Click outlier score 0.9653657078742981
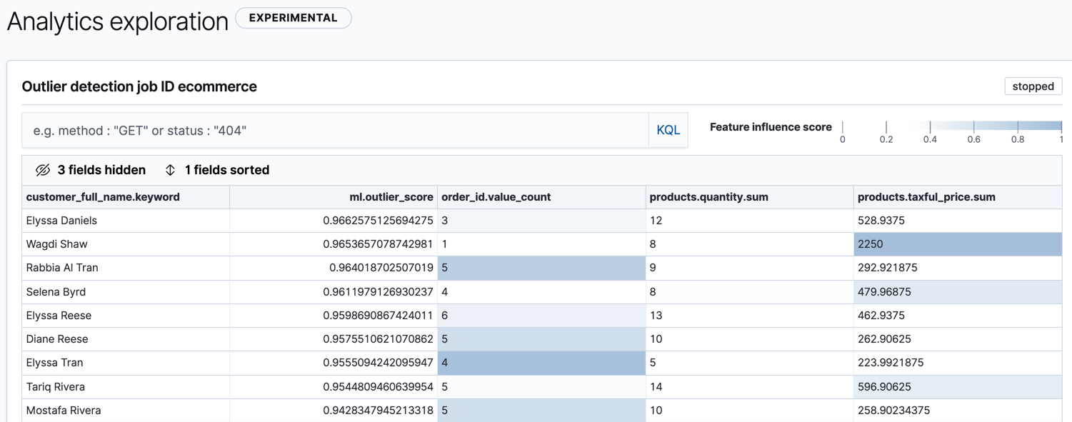 (x=334, y=244)
